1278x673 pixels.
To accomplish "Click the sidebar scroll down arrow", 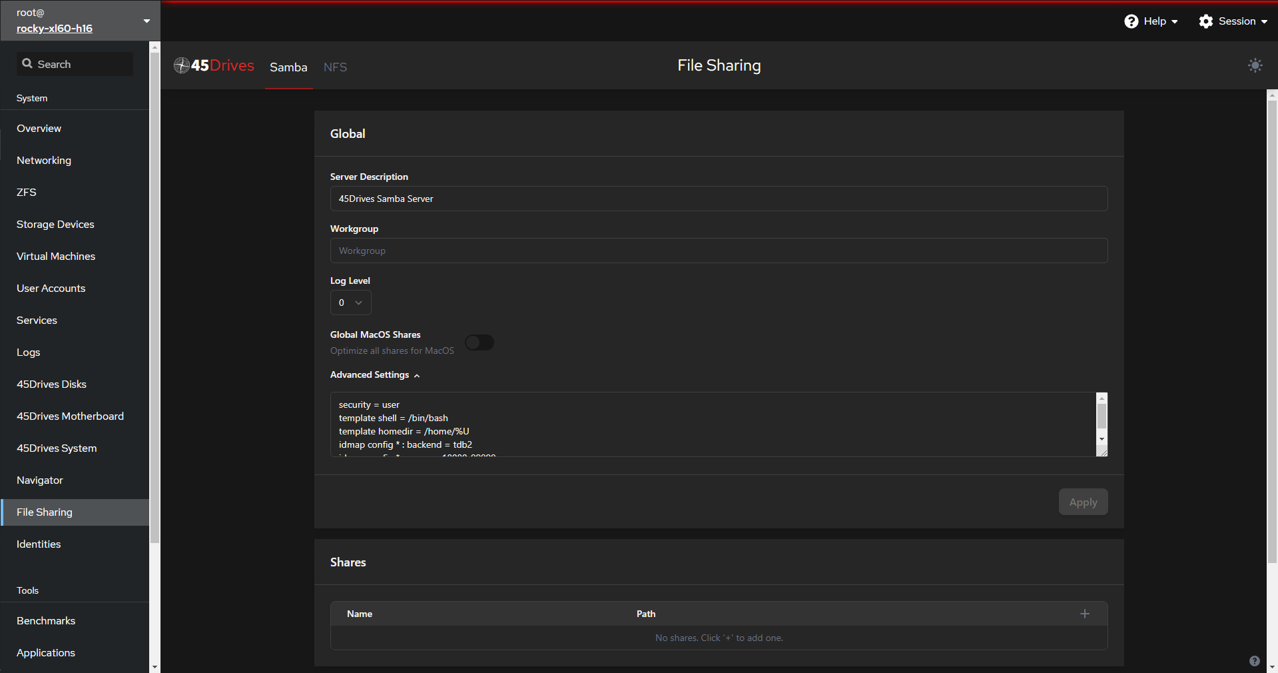I will [x=155, y=666].
